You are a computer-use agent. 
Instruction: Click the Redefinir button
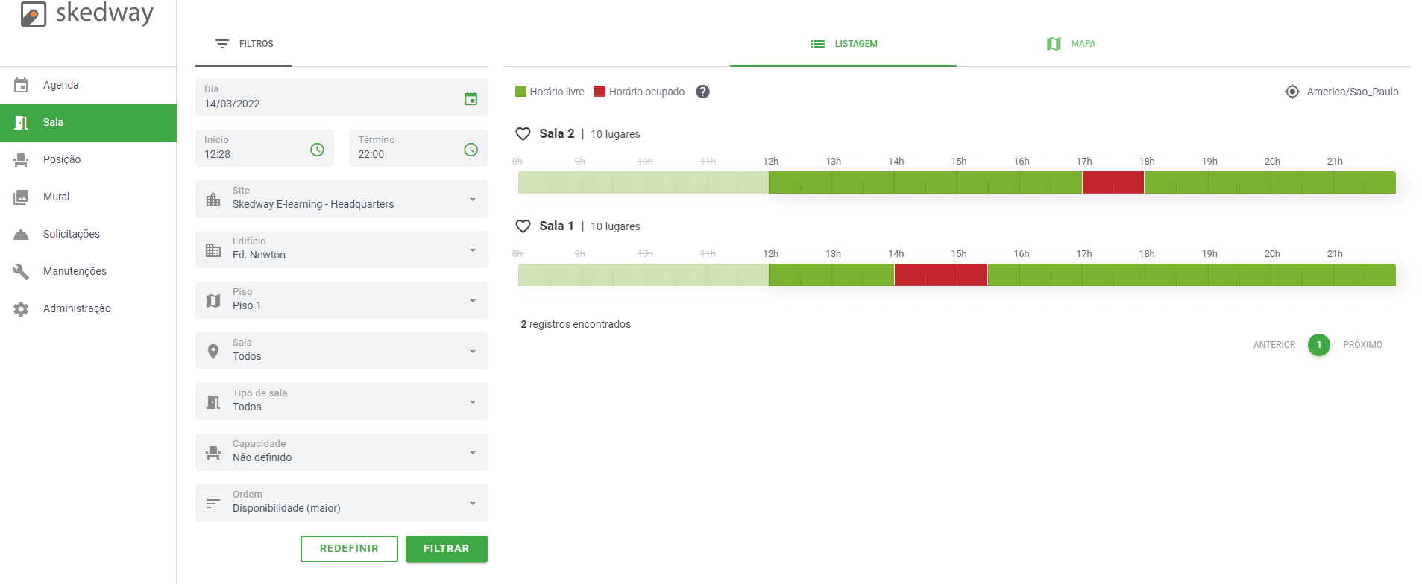point(349,549)
